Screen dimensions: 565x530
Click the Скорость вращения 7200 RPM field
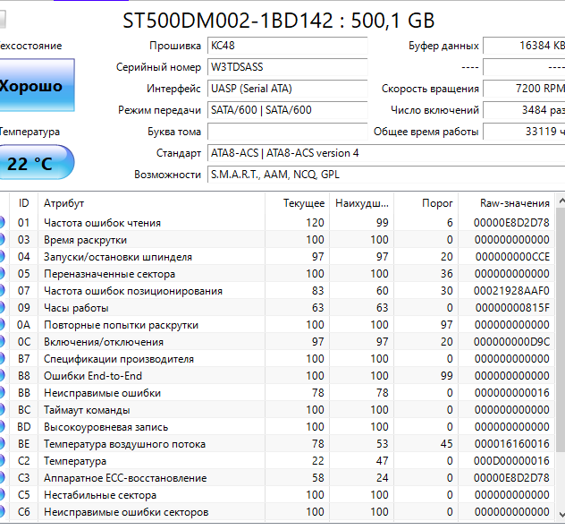(x=524, y=89)
